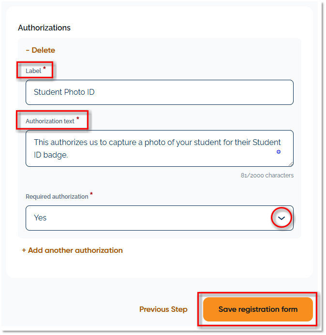The height and width of the screenshot is (335, 326).
Task: Save the registration form
Action: click(258, 309)
